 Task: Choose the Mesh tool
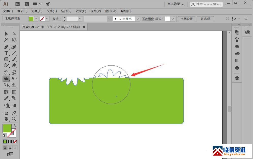click(6, 92)
